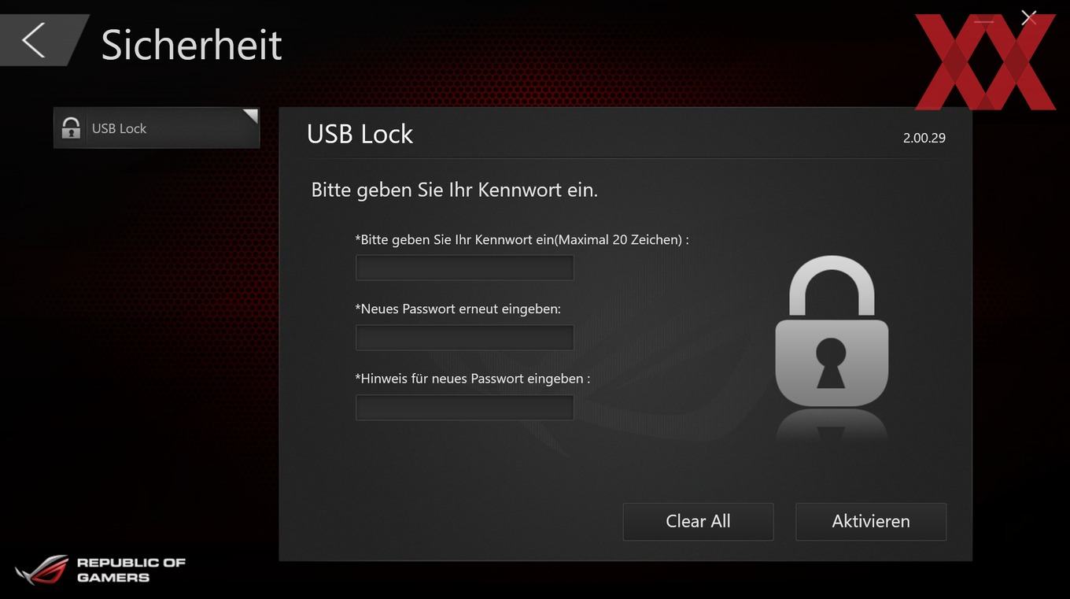Viewport: 1070px width, 599px height.
Task: Focus the Kennwort (max 20 Zeichen) input field
Action: click(464, 268)
